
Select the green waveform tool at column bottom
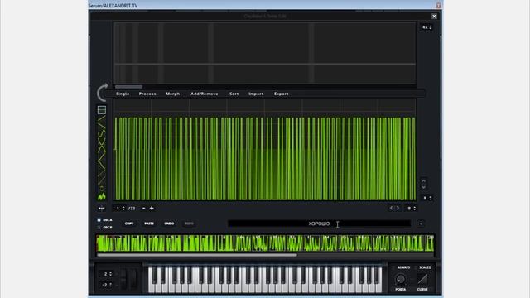click(x=102, y=196)
